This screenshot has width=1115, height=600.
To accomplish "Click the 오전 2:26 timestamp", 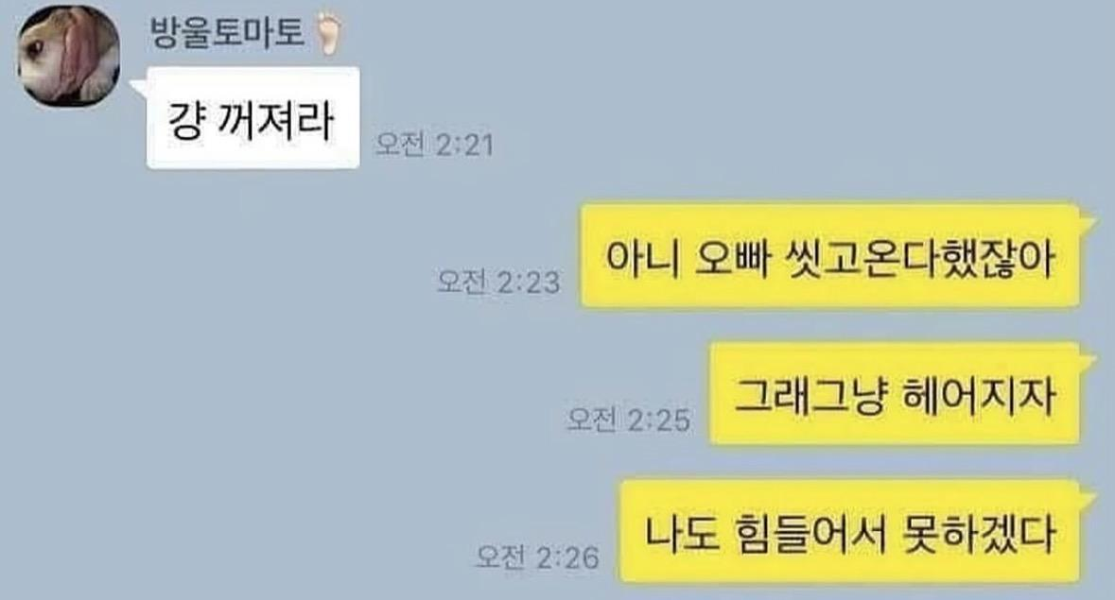I will tap(537, 557).
